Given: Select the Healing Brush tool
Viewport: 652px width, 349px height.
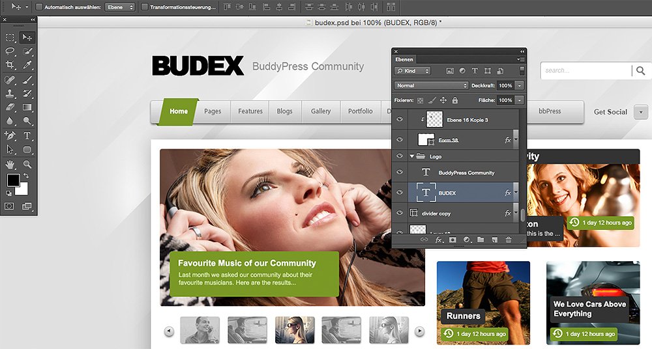Looking at the screenshot, I should (10, 80).
